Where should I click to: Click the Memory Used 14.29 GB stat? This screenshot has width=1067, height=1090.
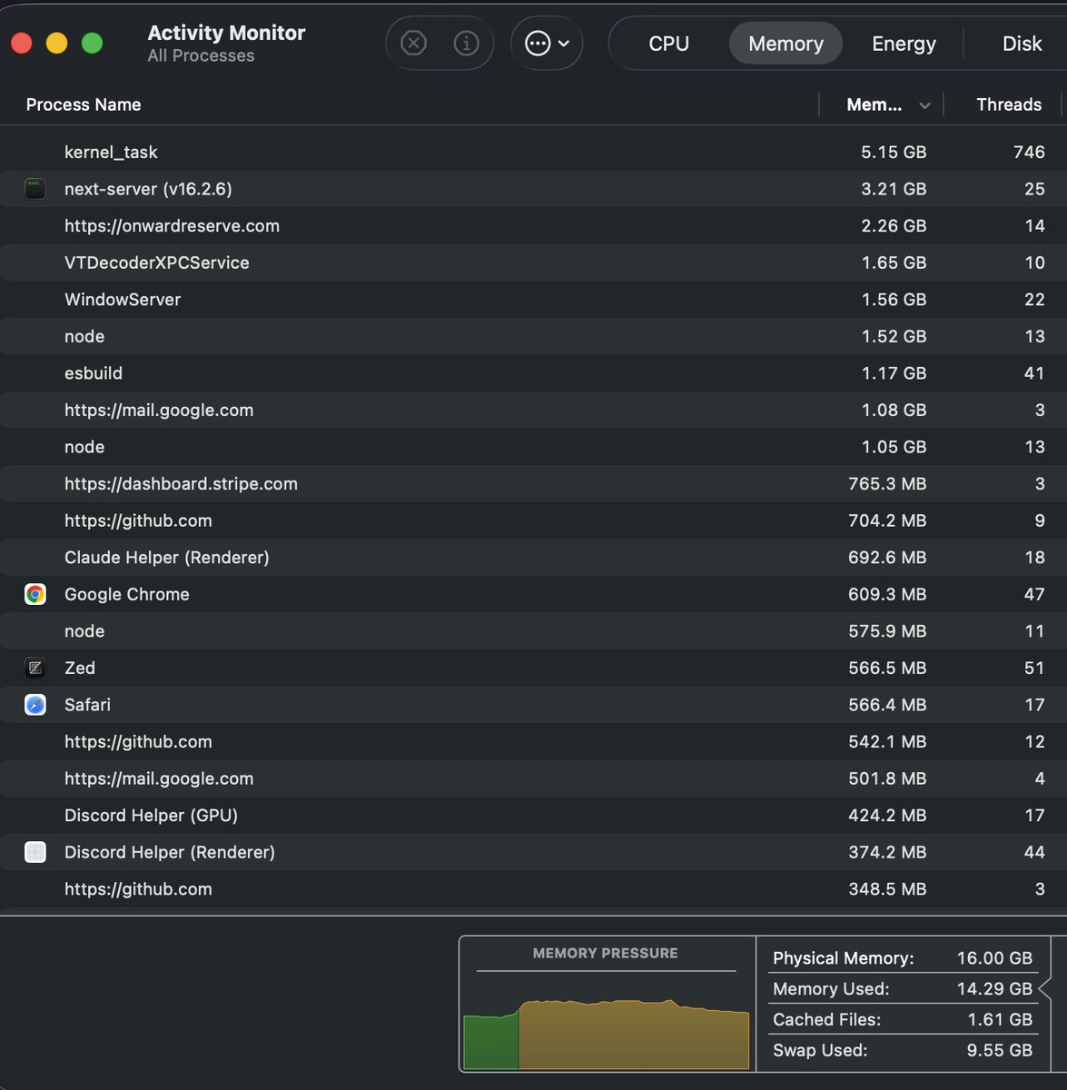[903, 988]
